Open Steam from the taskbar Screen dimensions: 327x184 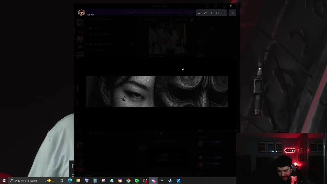(170, 181)
